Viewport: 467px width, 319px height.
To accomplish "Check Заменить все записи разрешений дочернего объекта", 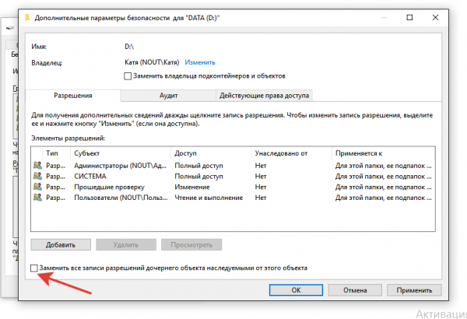I will tap(34, 268).
